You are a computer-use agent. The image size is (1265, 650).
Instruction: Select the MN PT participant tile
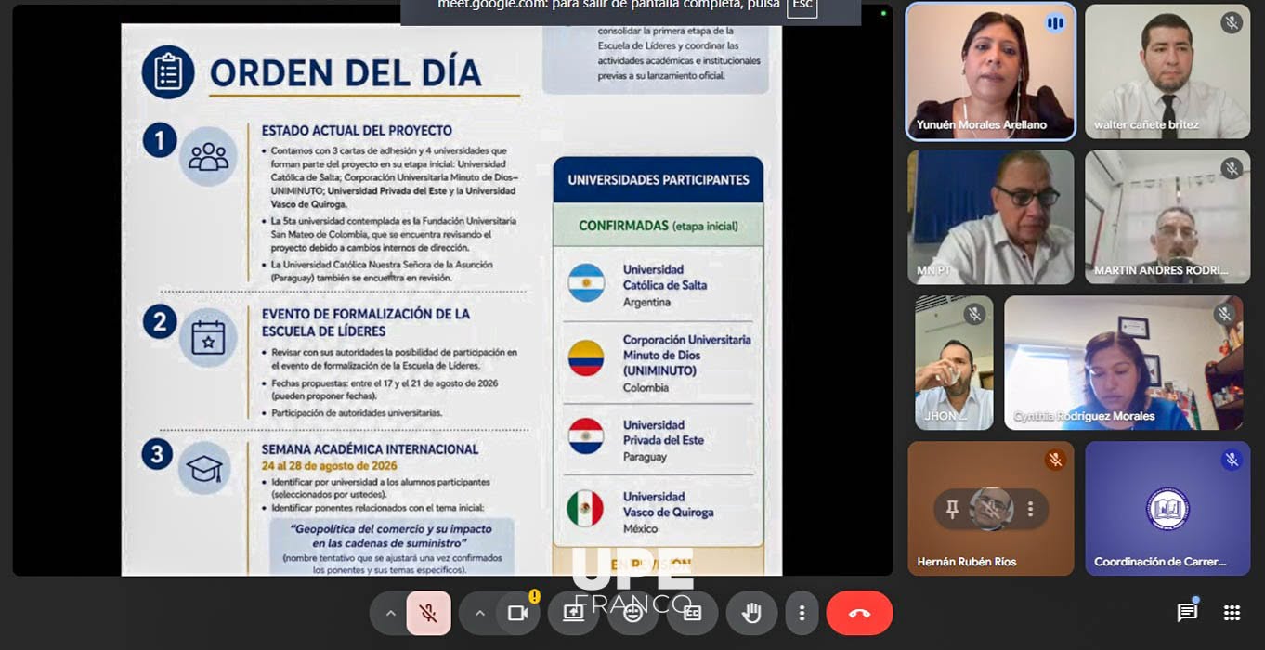(991, 217)
